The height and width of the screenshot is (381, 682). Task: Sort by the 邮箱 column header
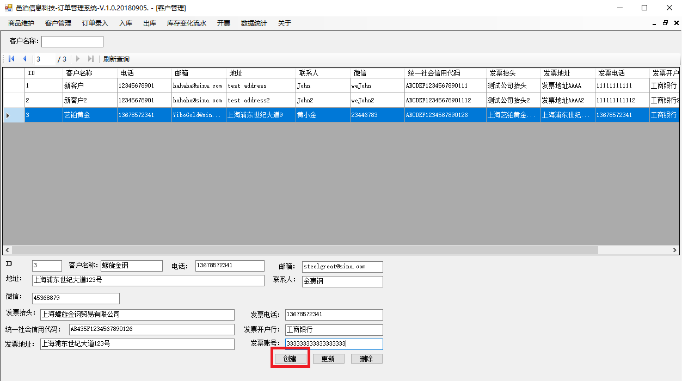[199, 73]
